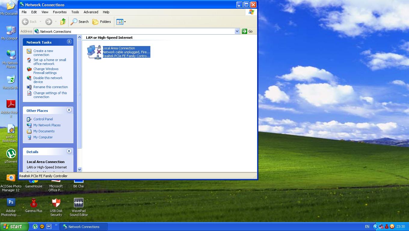Toggle the Folders pane button
The height and width of the screenshot is (231, 409).
(102, 22)
